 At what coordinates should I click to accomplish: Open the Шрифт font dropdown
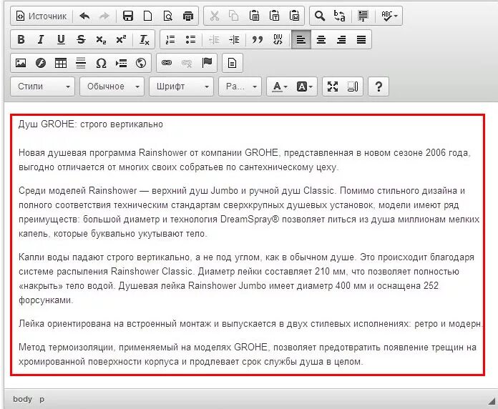click(x=181, y=87)
